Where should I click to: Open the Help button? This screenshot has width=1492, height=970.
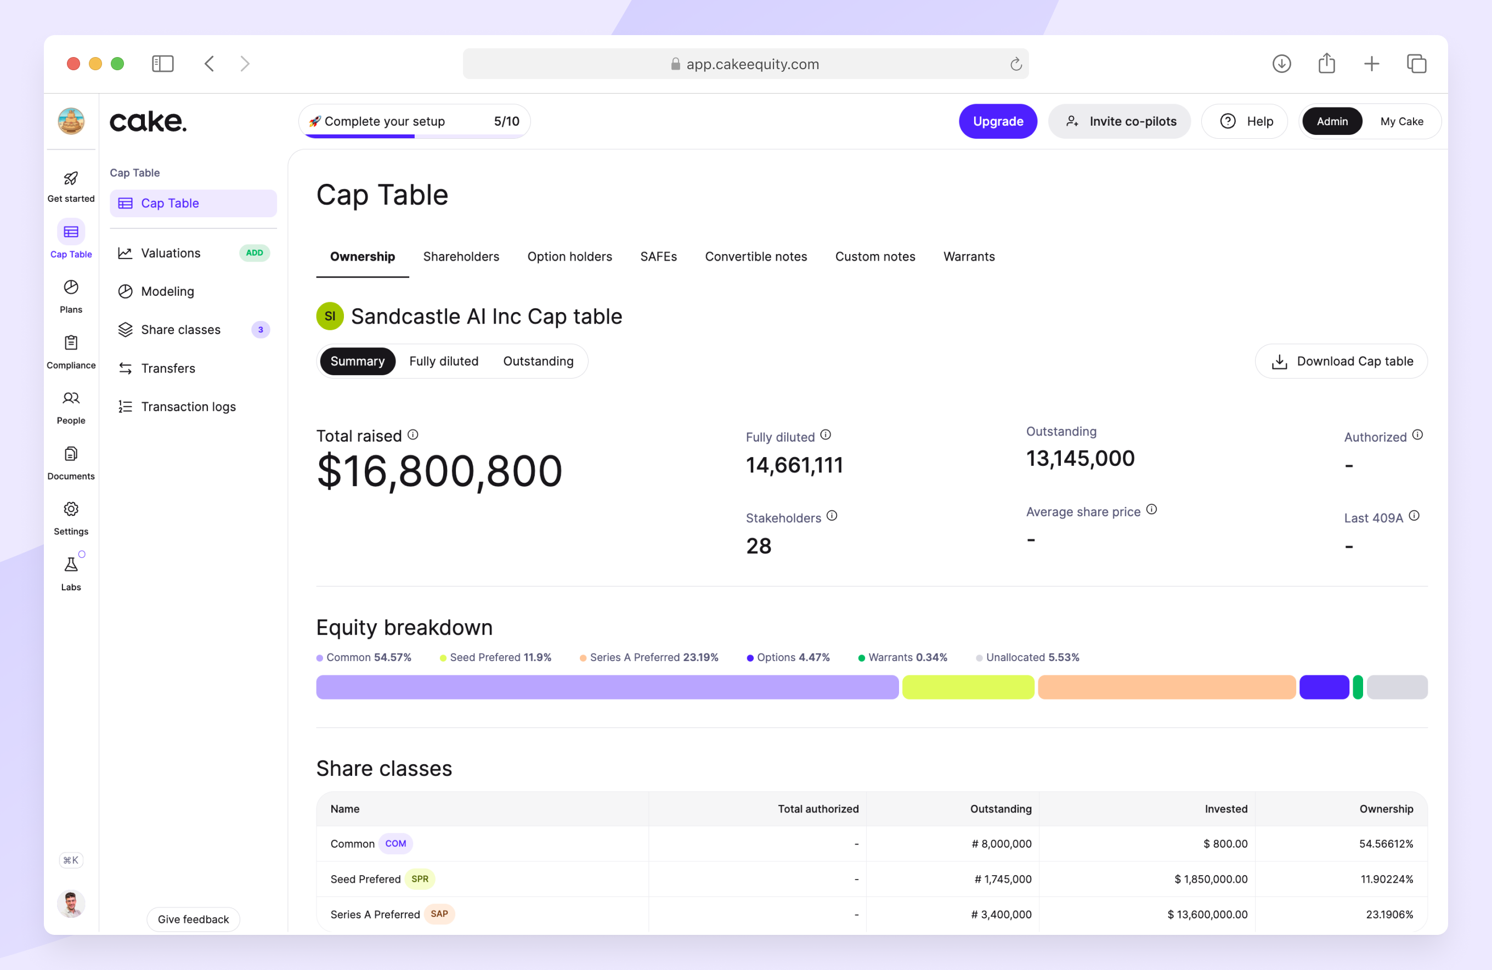pos(1245,121)
